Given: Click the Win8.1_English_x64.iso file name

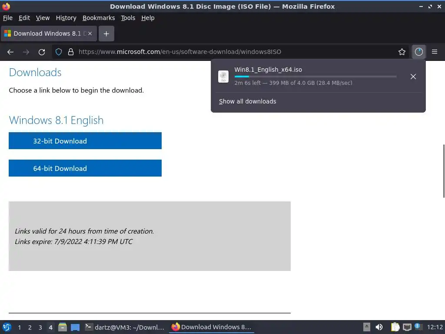Looking at the screenshot, I should pos(268,70).
